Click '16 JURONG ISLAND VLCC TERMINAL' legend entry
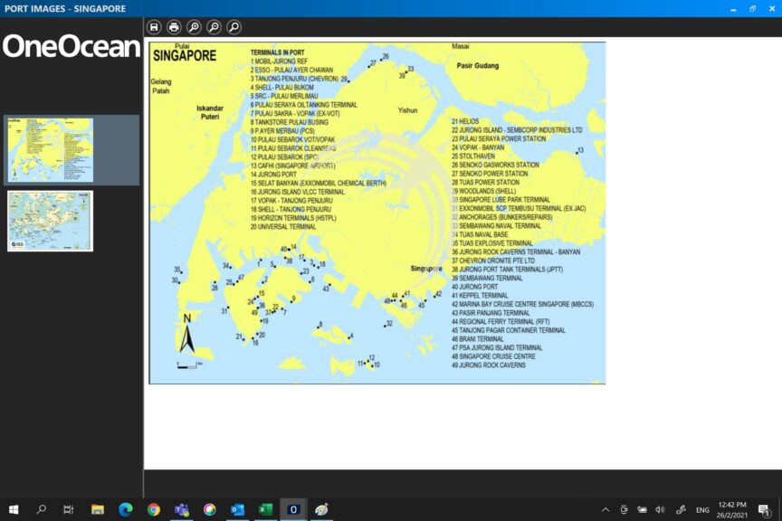 (297, 192)
